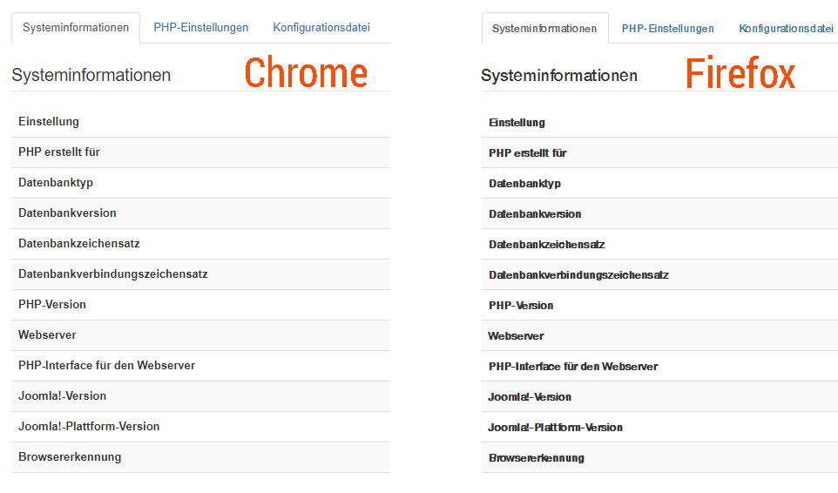Select Browsererkennung row in Chrome panel

[70, 457]
